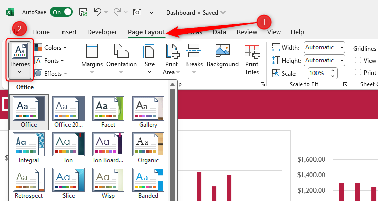
Task: Click the Print Area icon
Action: coord(172,53)
